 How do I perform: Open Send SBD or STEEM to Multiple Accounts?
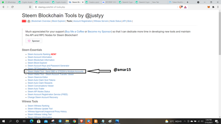click(55, 71)
